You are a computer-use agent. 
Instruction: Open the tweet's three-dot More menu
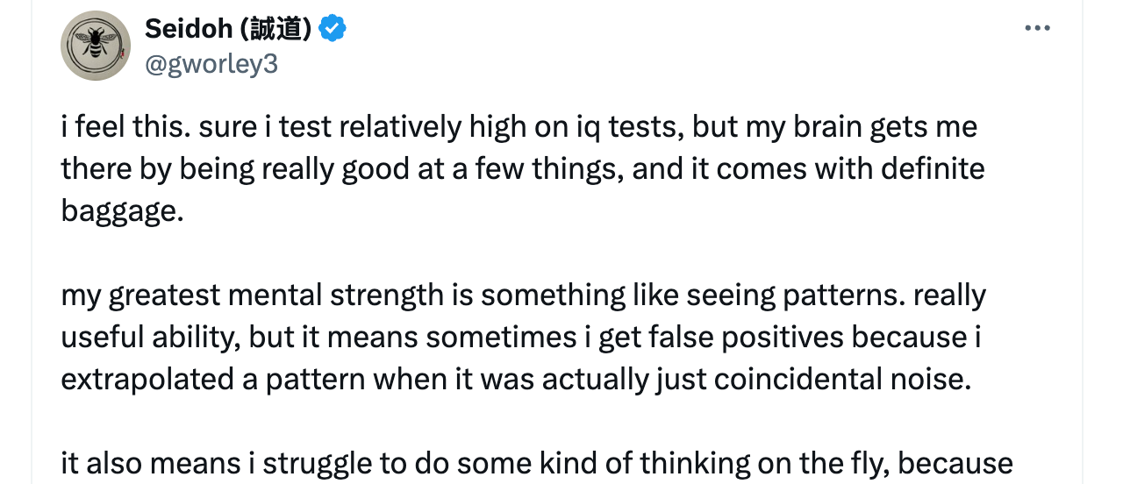point(1037,29)
